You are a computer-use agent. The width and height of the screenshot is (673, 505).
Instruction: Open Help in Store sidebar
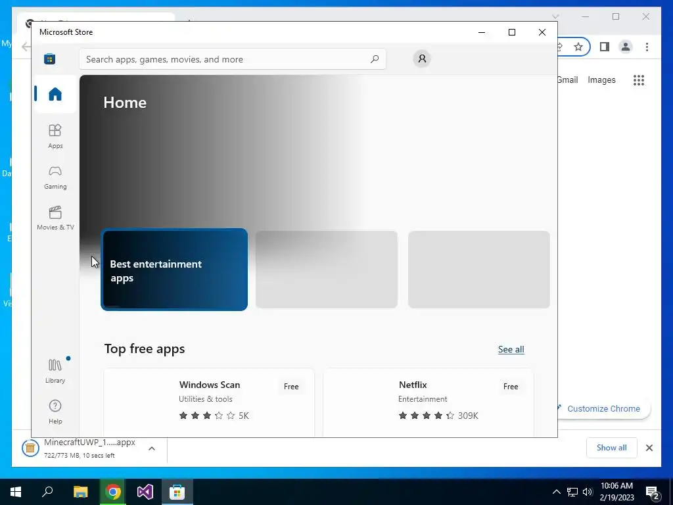[x=55, y=412]
